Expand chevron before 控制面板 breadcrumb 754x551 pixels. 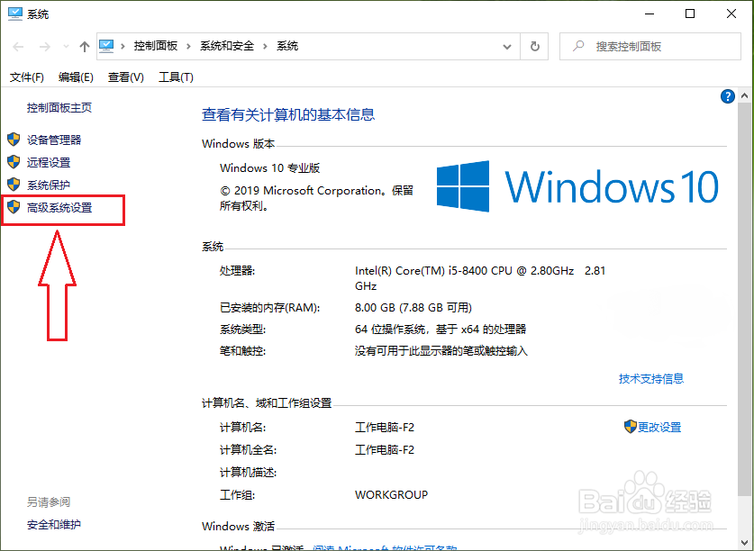pos(123,46)
